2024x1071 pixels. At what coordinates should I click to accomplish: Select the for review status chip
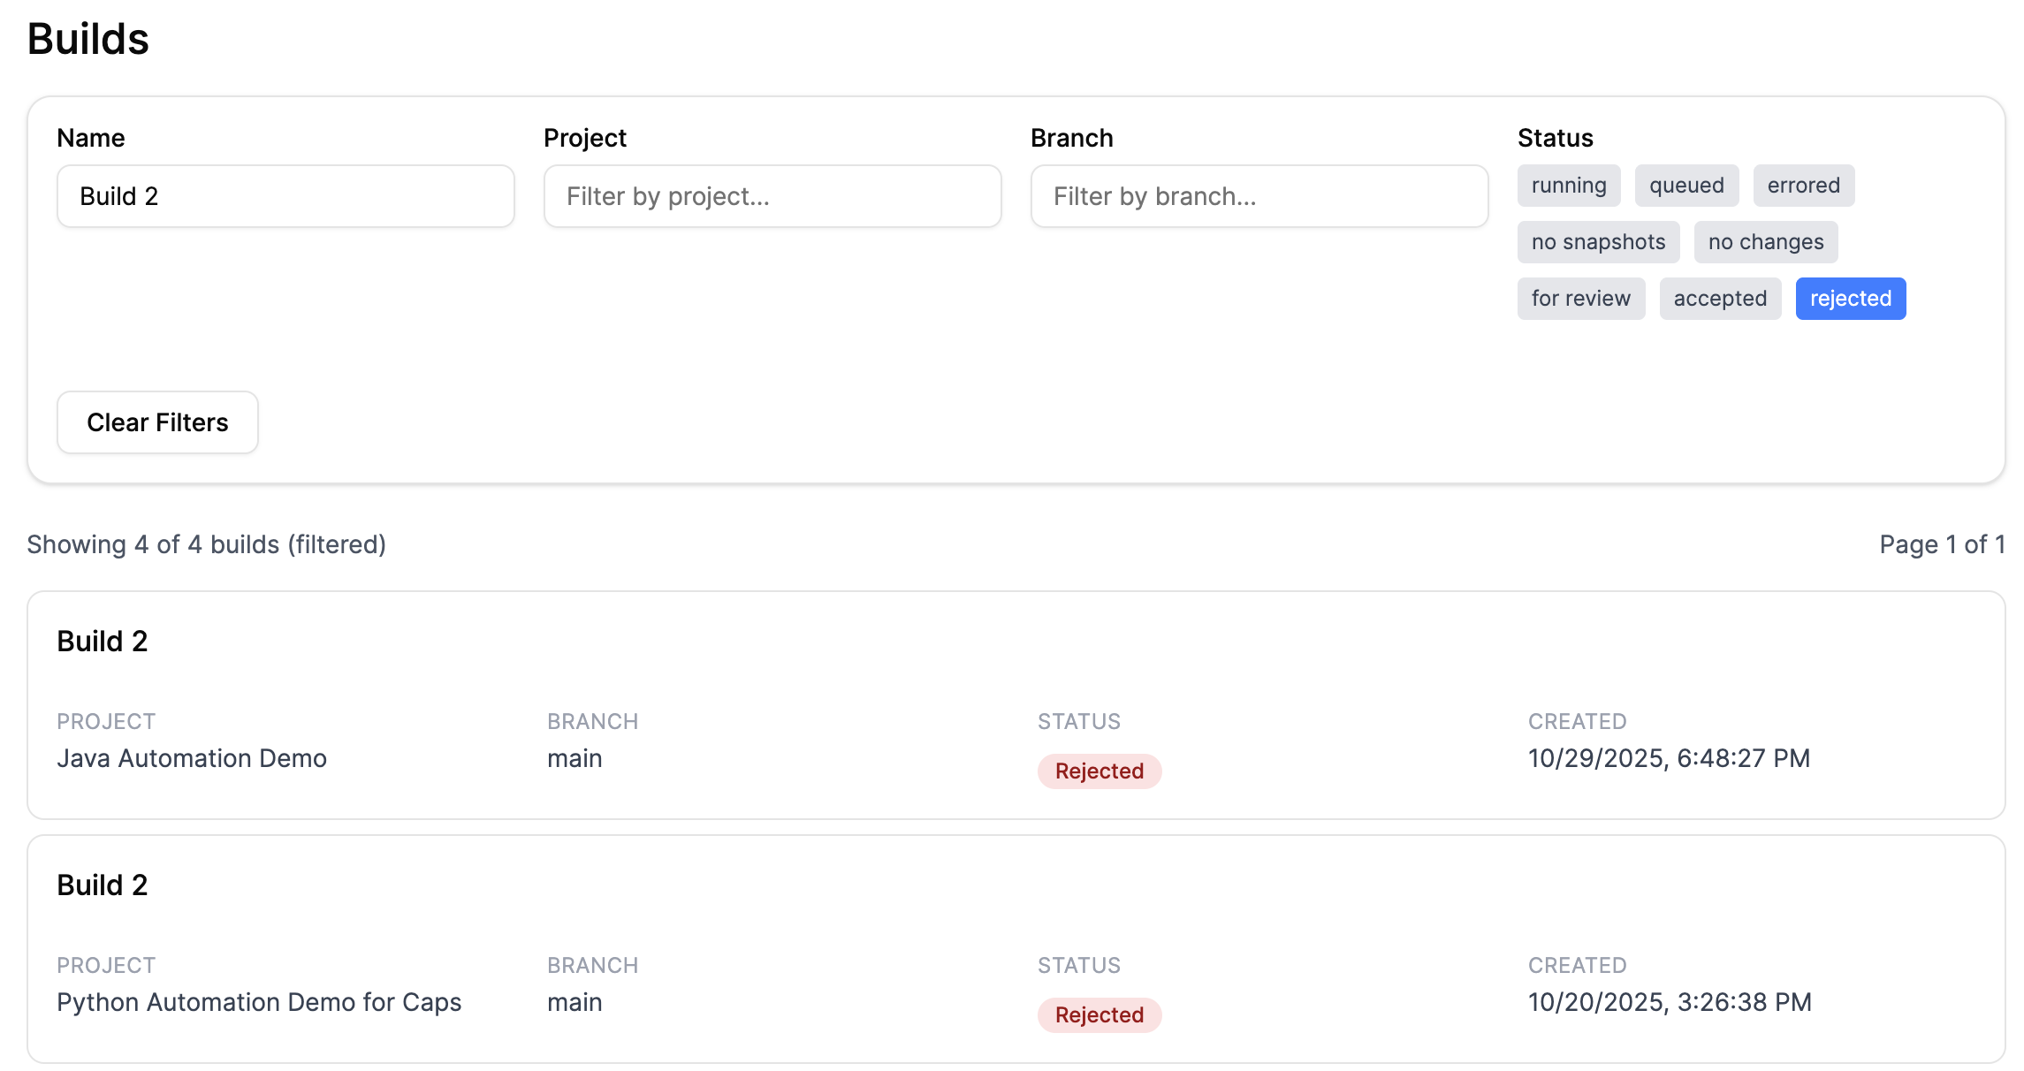point(1580,299)
